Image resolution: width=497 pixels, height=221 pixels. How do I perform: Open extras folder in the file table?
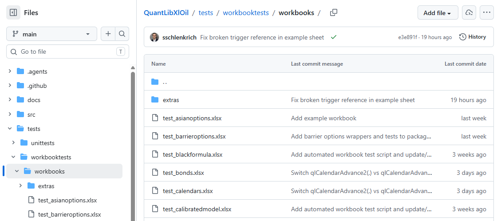pyautogui.click(x=171, y=100)
